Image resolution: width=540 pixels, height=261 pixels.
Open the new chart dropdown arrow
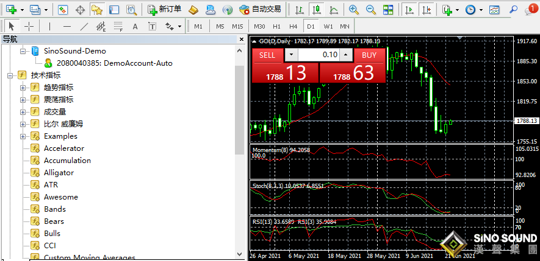[x=22, y=10]
